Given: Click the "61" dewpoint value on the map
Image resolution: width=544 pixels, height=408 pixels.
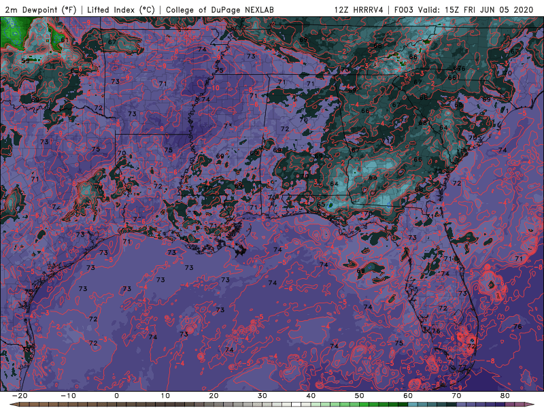Looking at the screenshot, I should [x=65, y=40].
